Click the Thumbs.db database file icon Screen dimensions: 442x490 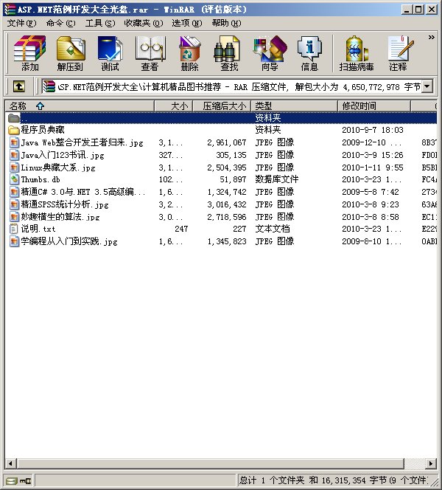(x=14, y=179)
